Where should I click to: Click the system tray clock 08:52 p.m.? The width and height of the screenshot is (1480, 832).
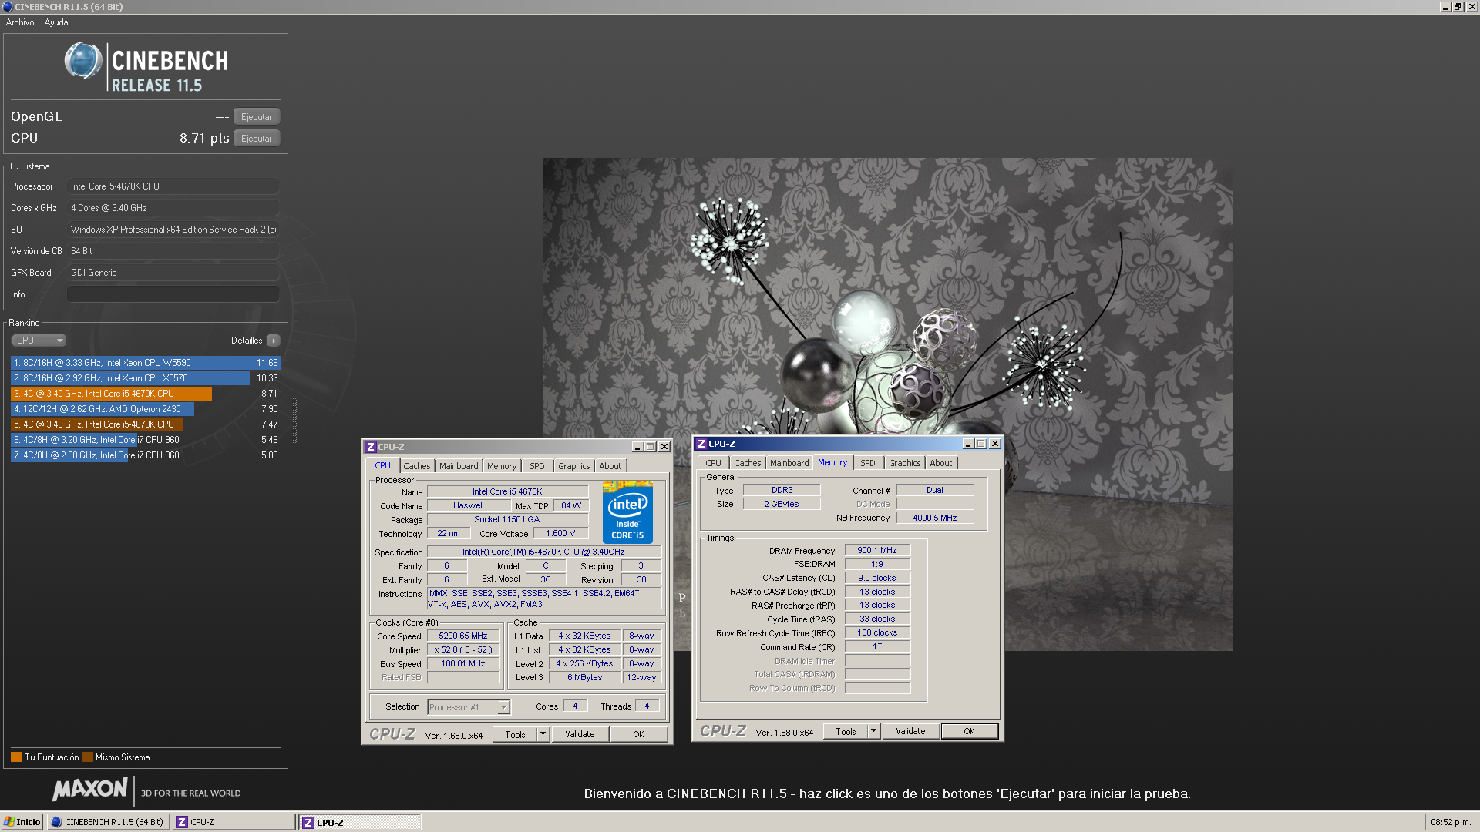click(1451, 822)
